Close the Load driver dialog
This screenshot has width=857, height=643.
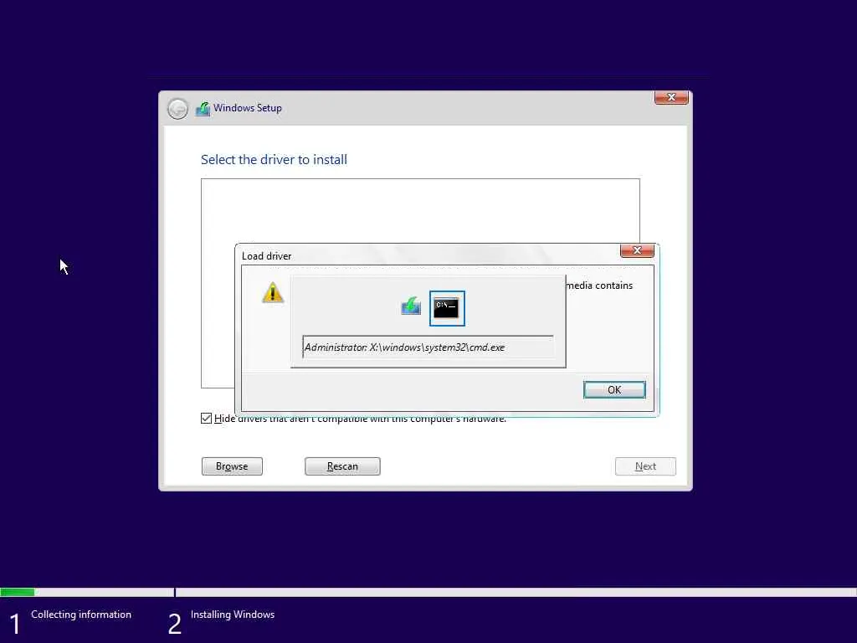pos(637,250)
